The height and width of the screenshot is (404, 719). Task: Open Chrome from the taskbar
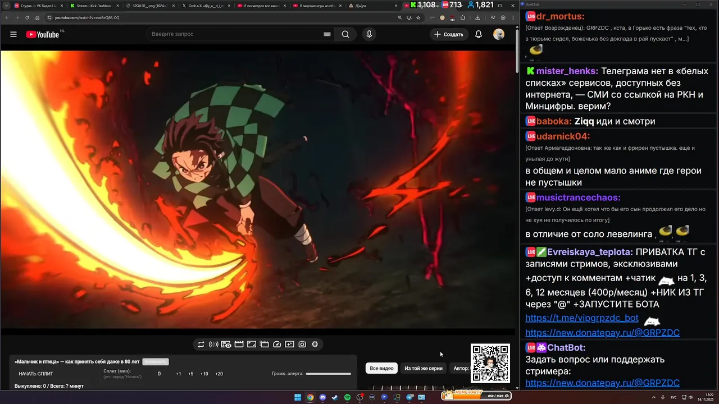[x=310, y=397]
